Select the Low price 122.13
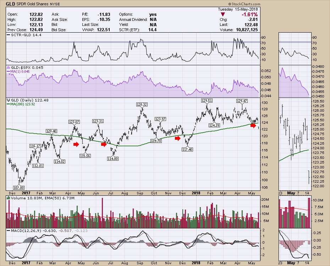 coord(36,24)
